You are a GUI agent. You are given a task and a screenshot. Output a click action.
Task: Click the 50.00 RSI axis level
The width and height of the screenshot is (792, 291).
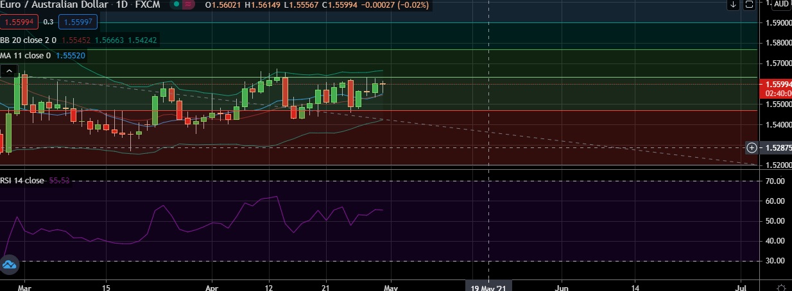[774, 221]
